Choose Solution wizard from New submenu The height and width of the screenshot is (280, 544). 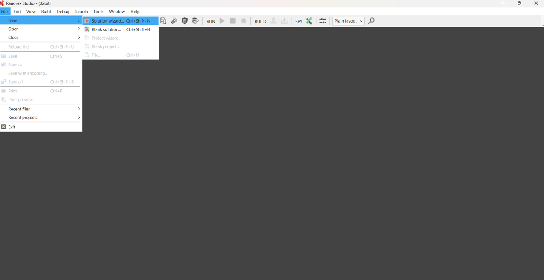(121, 21)
